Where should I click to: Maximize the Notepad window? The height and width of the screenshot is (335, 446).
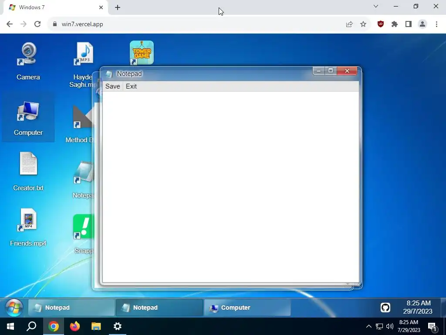331,71
